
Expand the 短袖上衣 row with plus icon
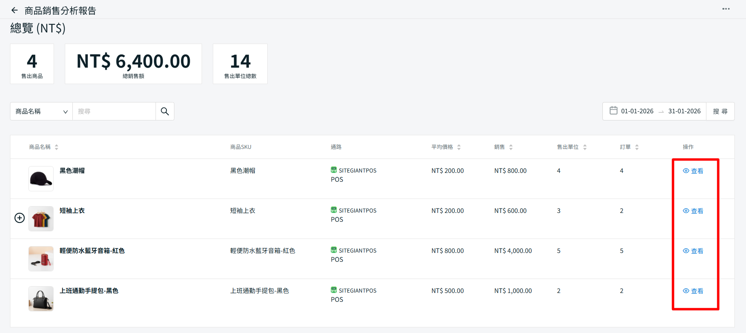tap(20, 218)
